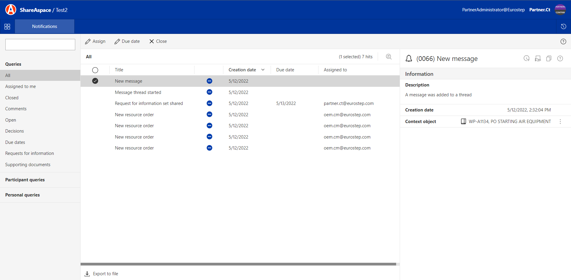This screenshot has height=280, width=571.
Task: Switch to the Notifications tab
Action: [45, 26]
